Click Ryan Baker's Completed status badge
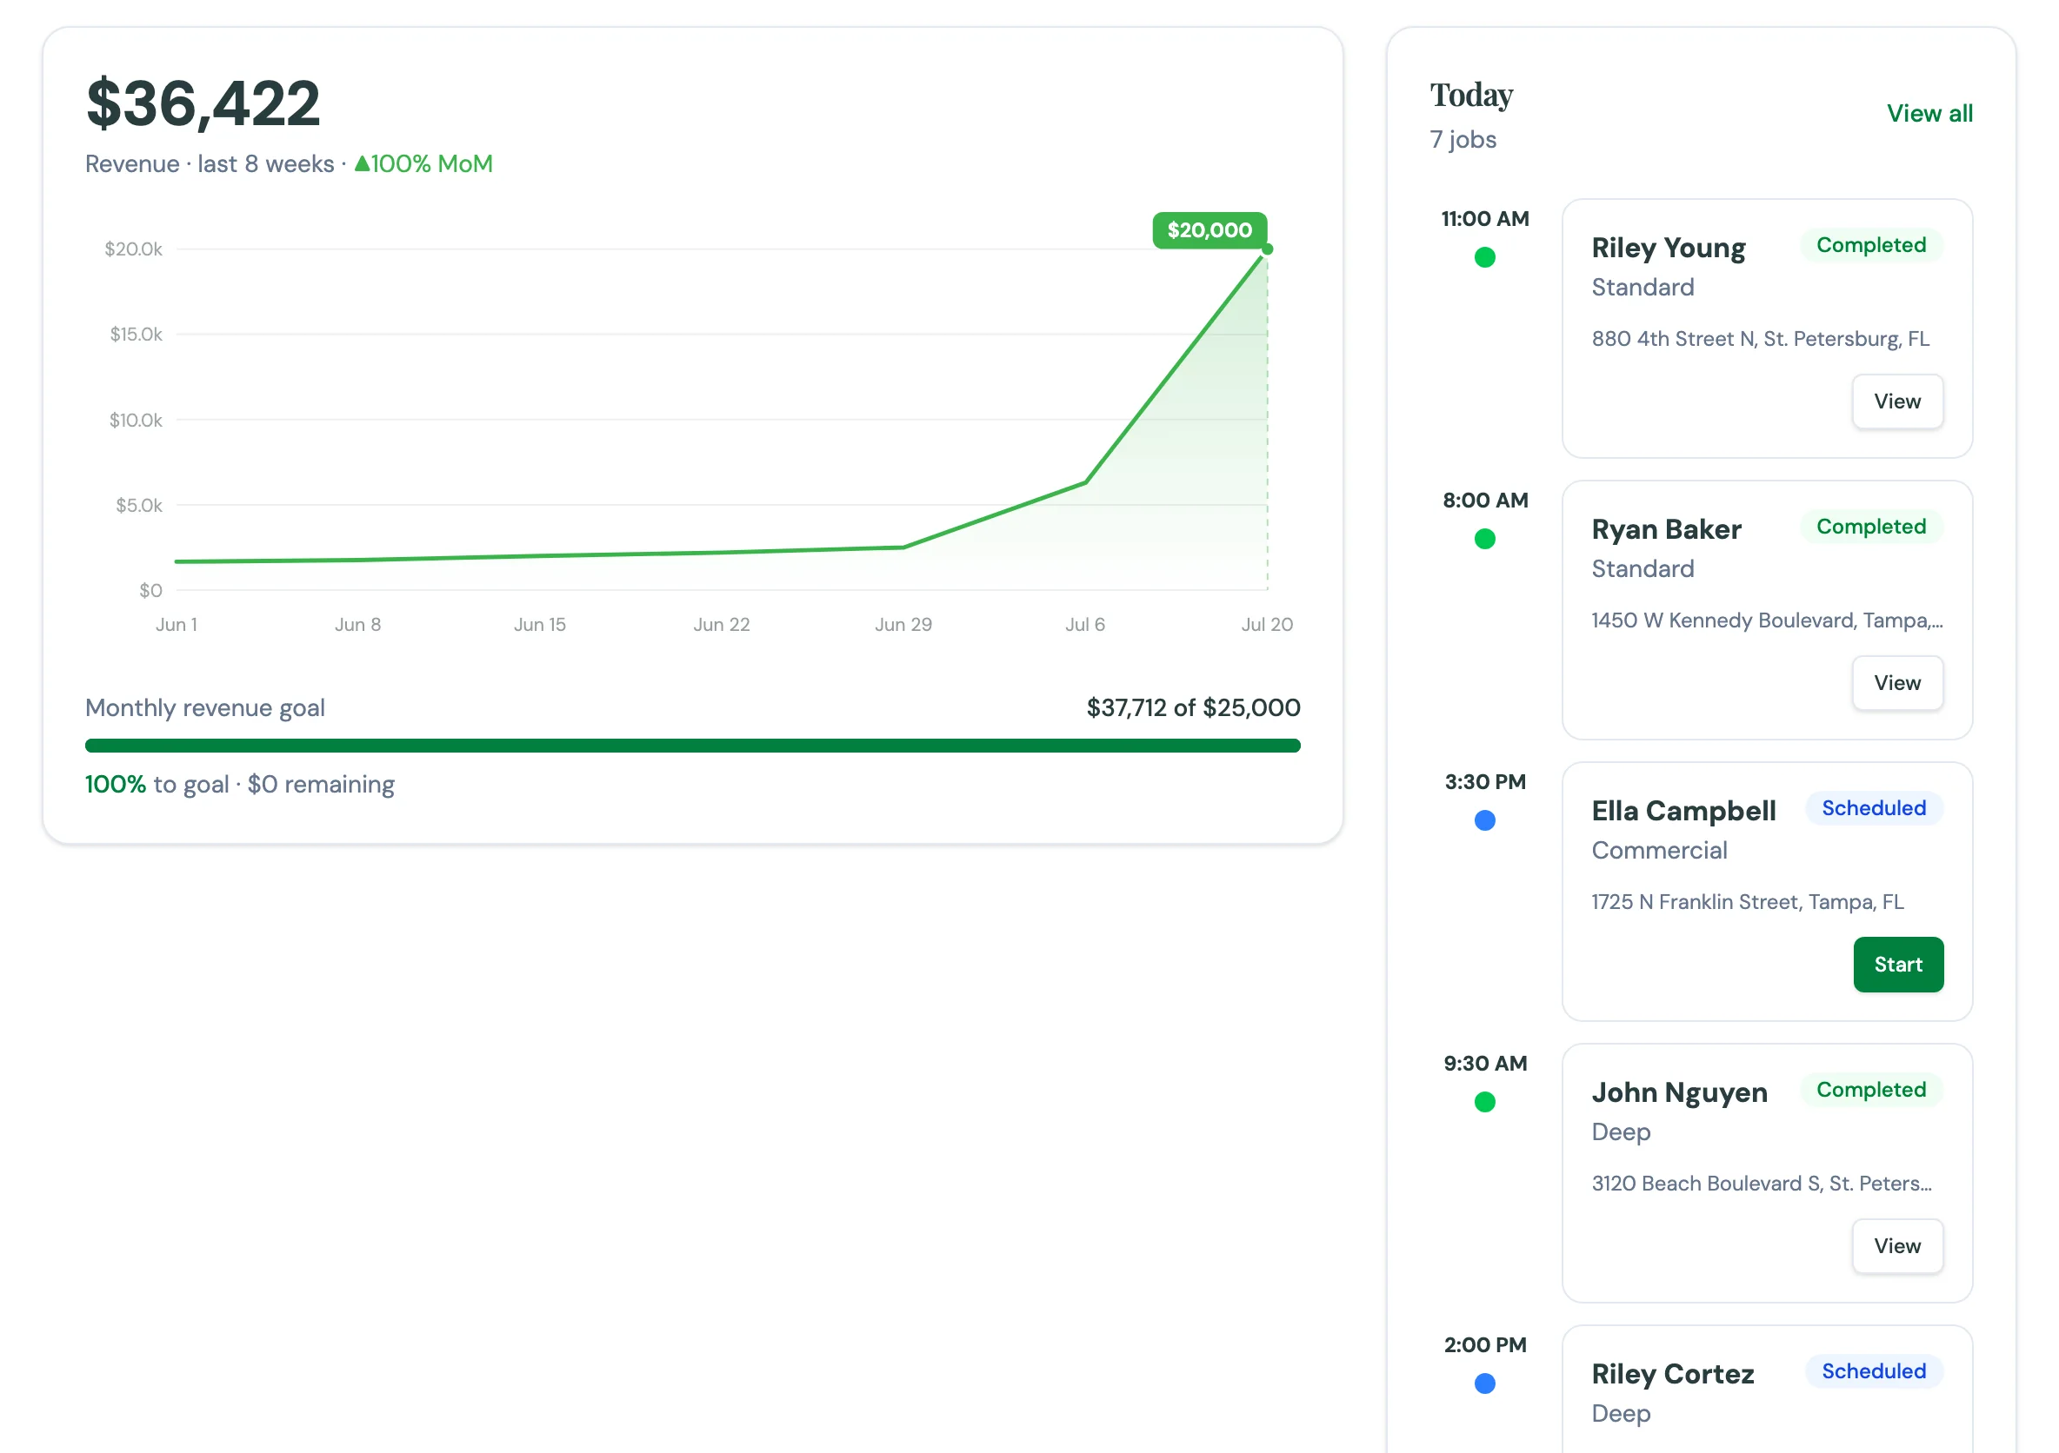 1870,526
